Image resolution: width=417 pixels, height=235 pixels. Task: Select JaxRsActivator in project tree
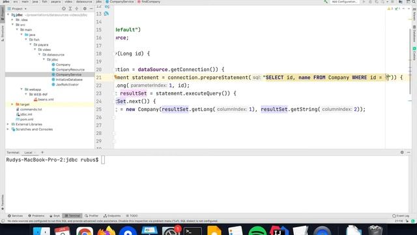tap(67, 84)
